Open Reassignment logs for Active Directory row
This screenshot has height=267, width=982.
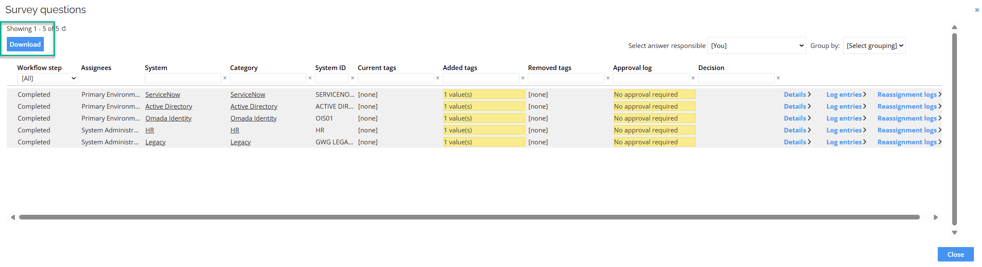[909, 106]
